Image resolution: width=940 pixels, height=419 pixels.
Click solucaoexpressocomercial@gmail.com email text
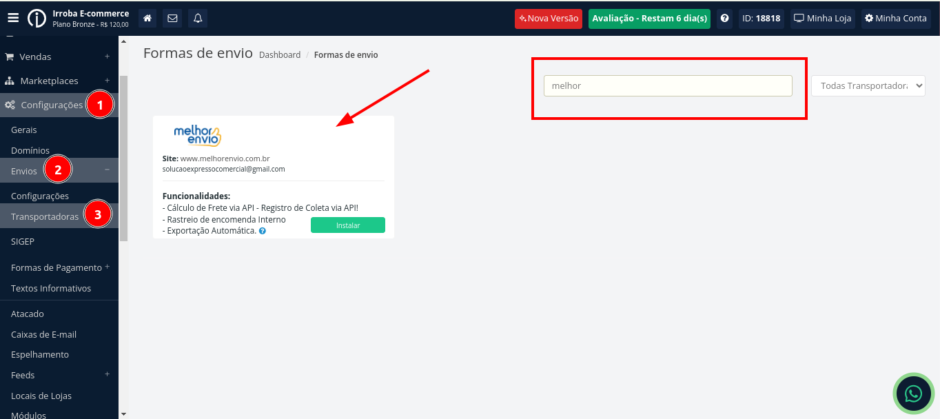(x=223, y=169)
